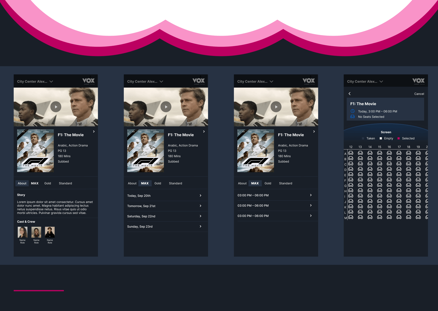Click the 'Screen' label above the seat grid
438x311 pixels.
[x=386, y=132]
